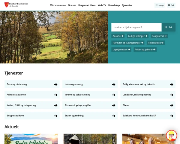Open Tjenester in the top navigation
The image size is (180, 144).
click(127, 5)
